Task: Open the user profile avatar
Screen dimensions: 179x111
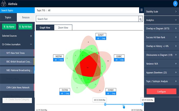Action: pyautogui.click(x=175, y=4)
